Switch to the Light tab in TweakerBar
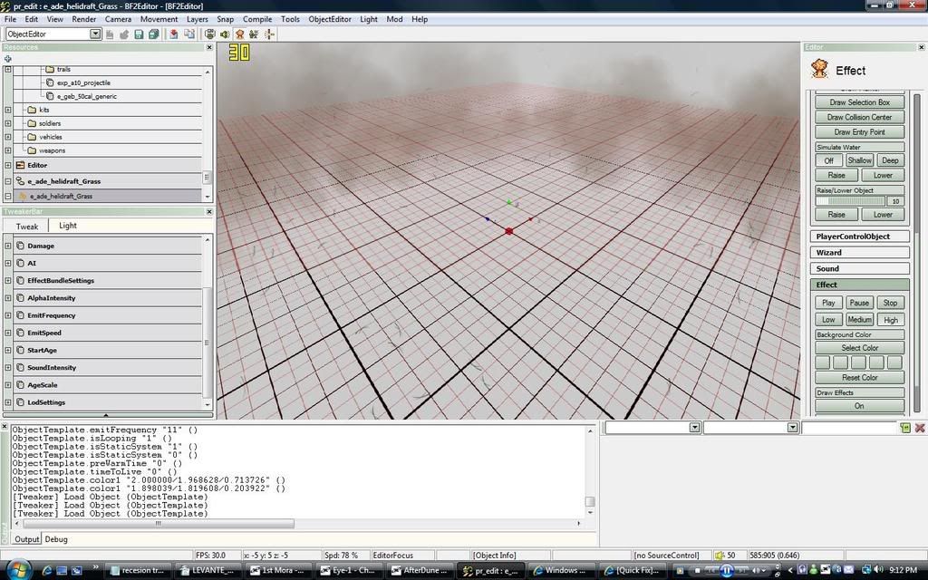This screenshot has width=928, height=580. pyautogui.click(x=68, y=226)
